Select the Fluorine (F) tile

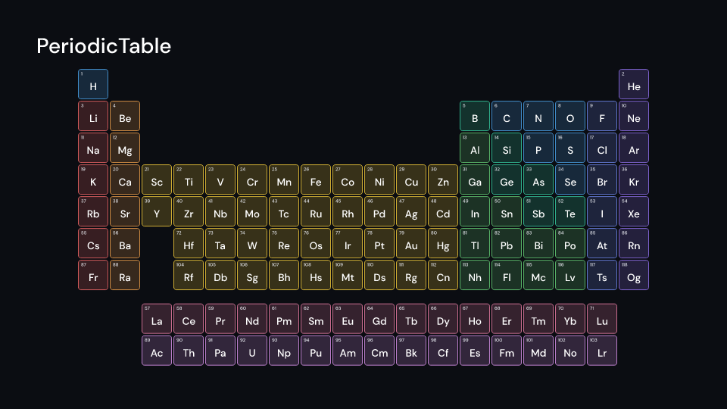pyautogui.click(x=602, y=116)
